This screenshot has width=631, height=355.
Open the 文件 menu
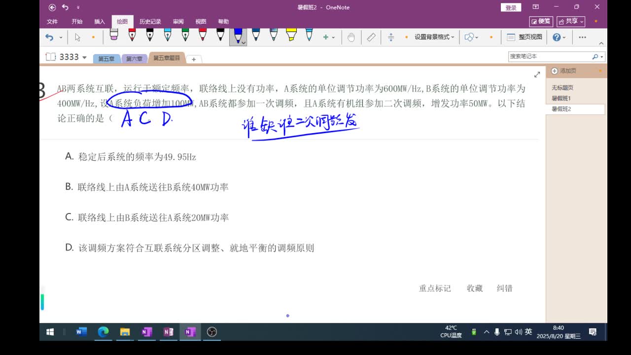click(52, 22)
